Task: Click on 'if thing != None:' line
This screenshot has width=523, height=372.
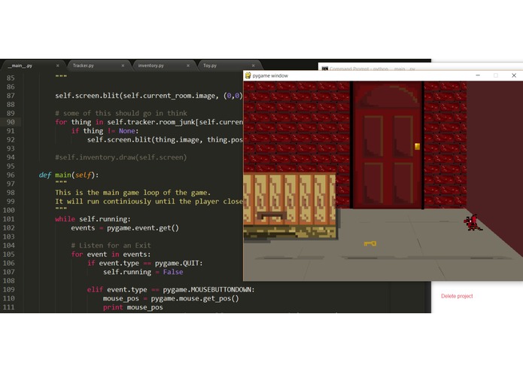Action: click(x=105, y=131)
